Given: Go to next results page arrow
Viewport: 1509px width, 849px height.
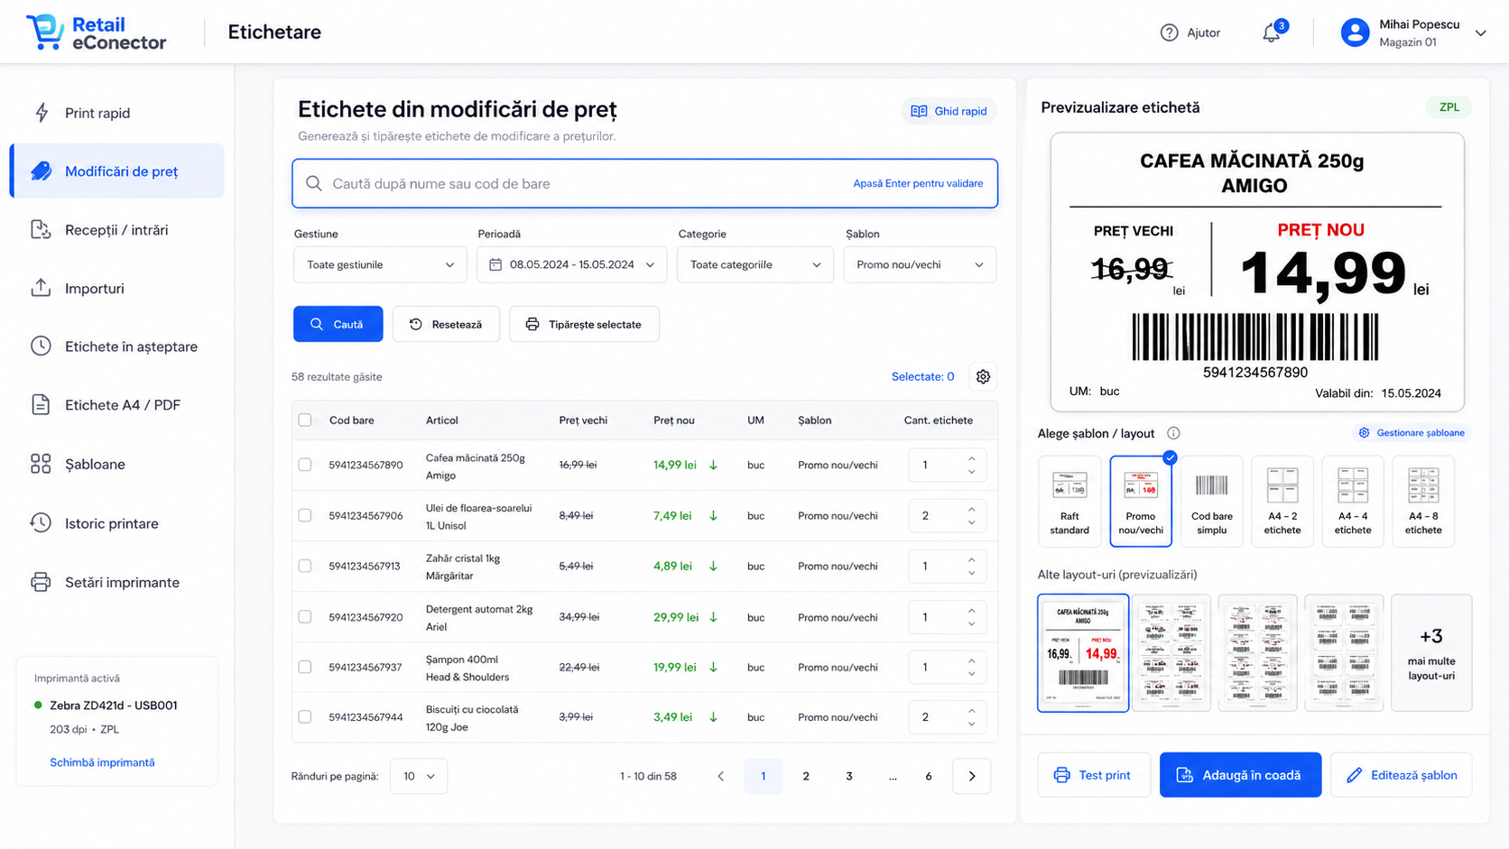Looking at the screenshot, I should point(972,776).
